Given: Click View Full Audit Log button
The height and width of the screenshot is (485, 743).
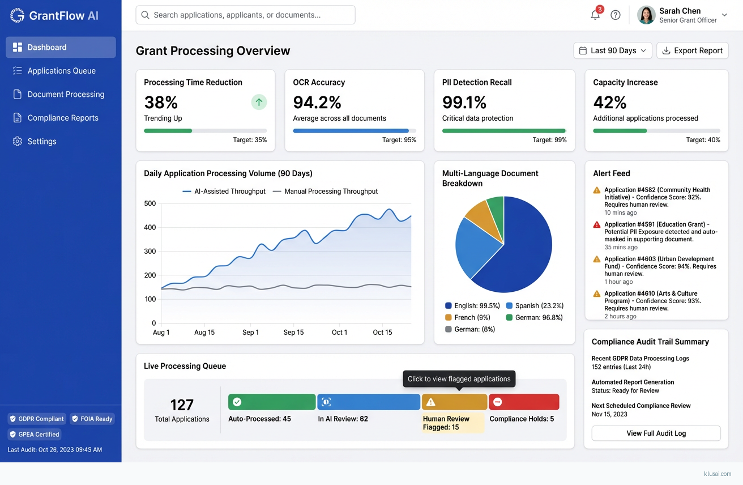Looking at the screenshot, I should pos(656,433).
